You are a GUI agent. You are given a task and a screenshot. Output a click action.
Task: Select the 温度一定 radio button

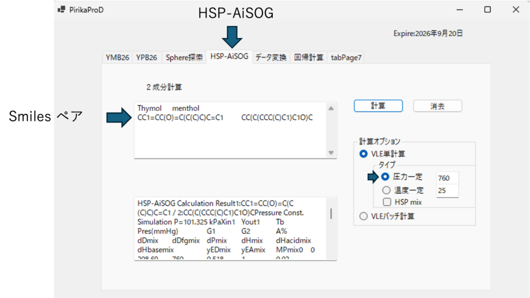click(x=385, y=190)
